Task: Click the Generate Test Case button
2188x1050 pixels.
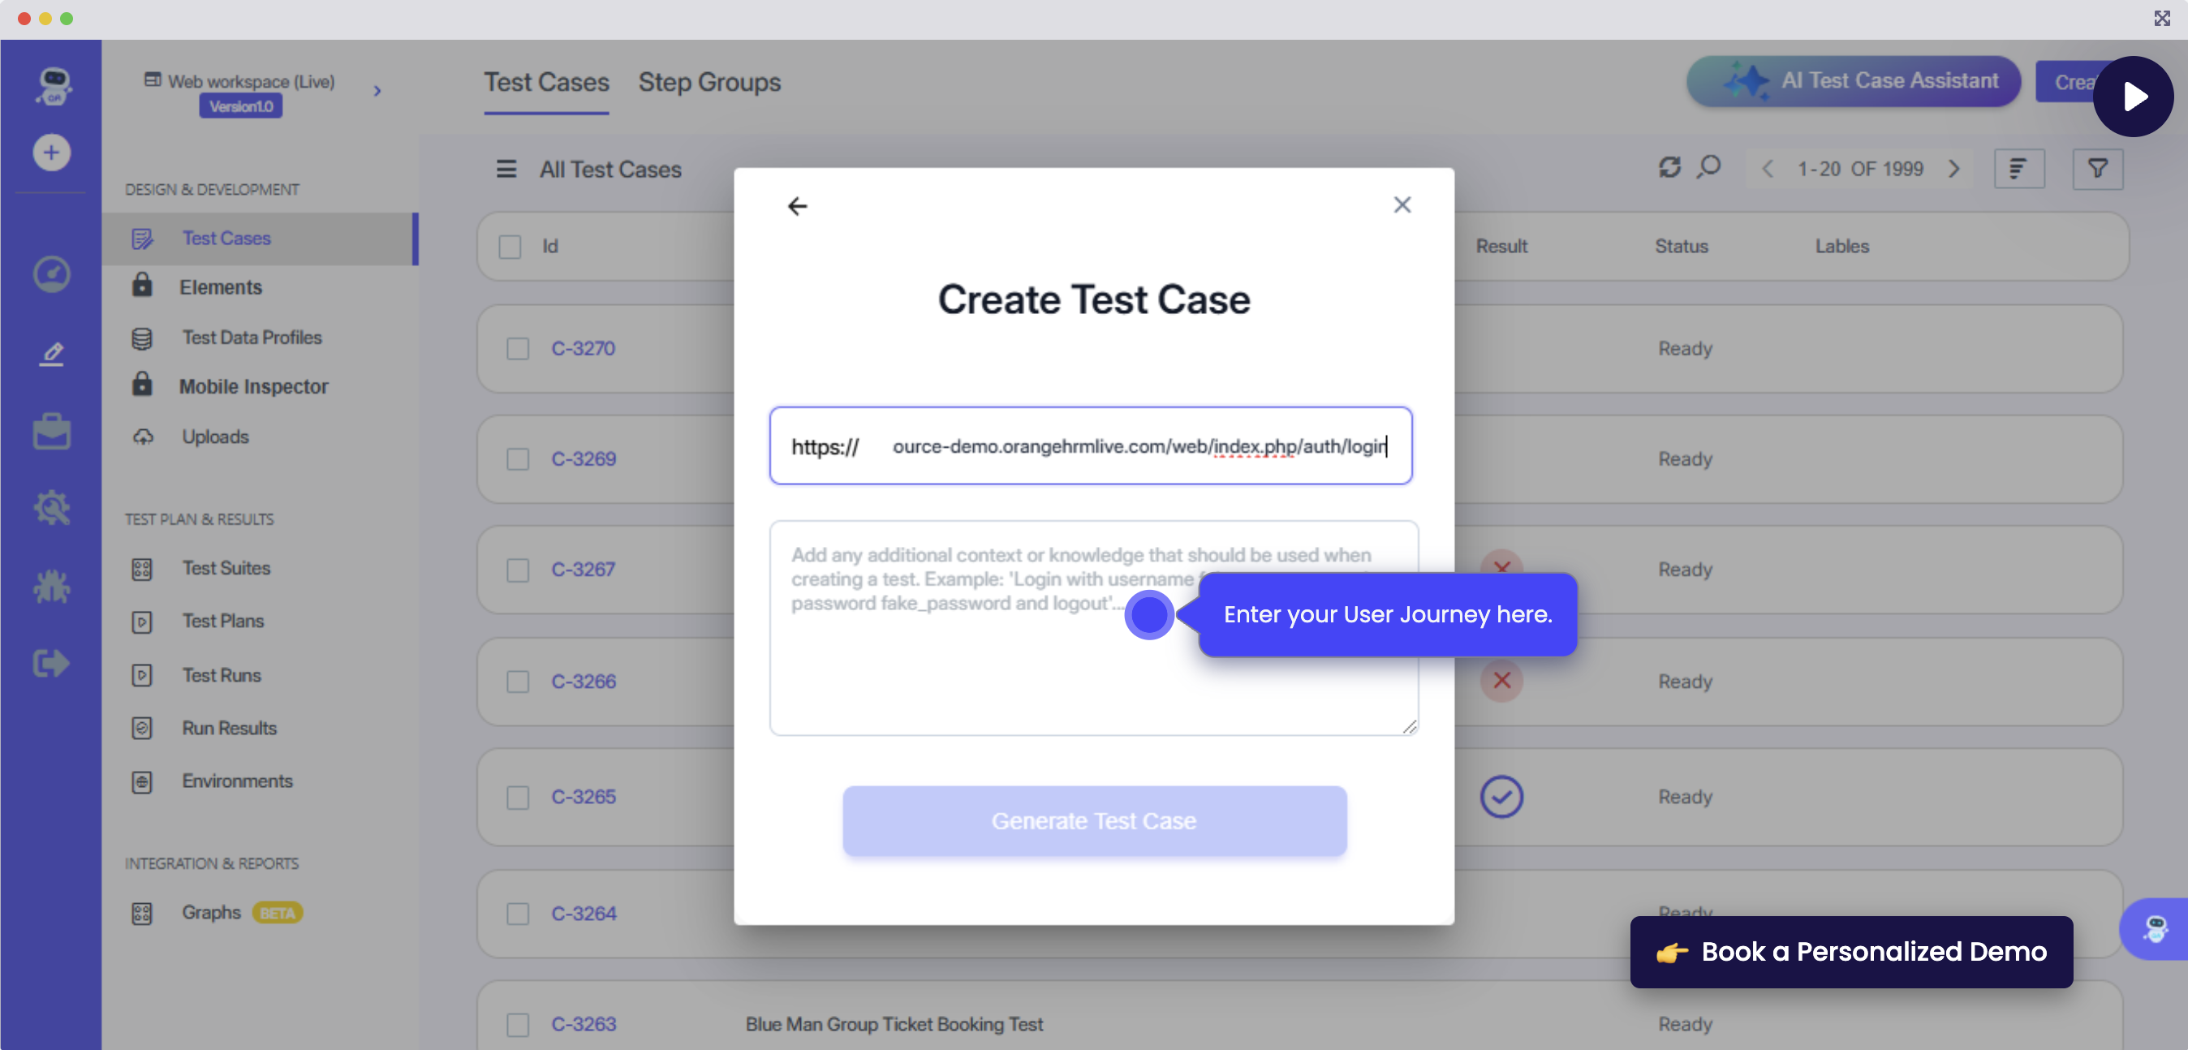Action: point(1094,820)
